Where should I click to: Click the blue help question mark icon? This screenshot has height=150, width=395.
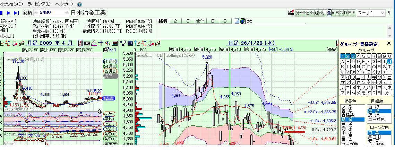pyautogui.click(x=79, y=4)
